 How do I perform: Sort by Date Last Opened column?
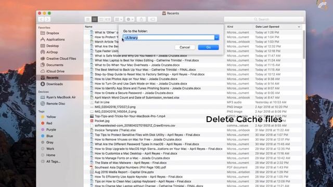point(267,26)
